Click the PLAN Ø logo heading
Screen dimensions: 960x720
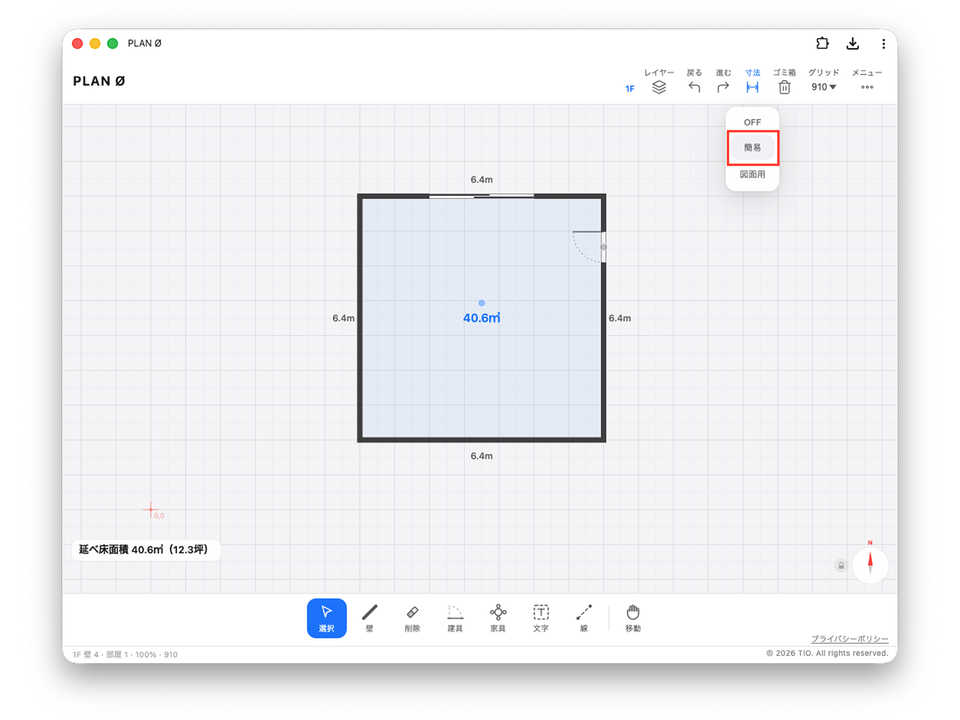tap(99, 81)
